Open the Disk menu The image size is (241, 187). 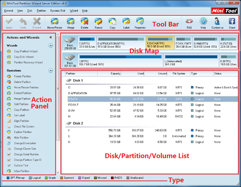30,11
